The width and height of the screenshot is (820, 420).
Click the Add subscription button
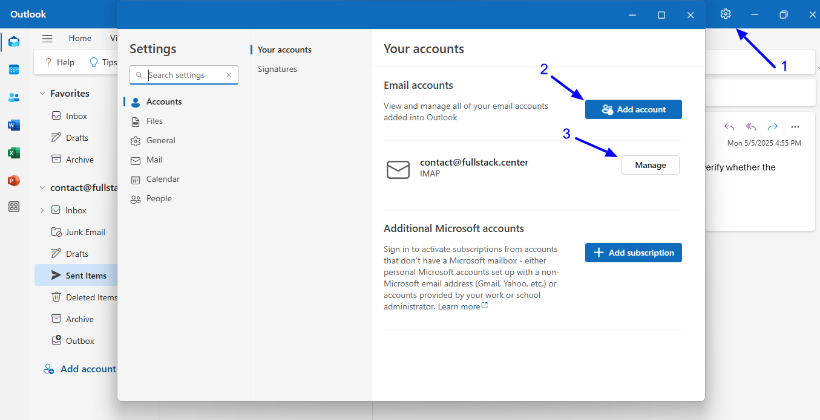tap(634, 253)
